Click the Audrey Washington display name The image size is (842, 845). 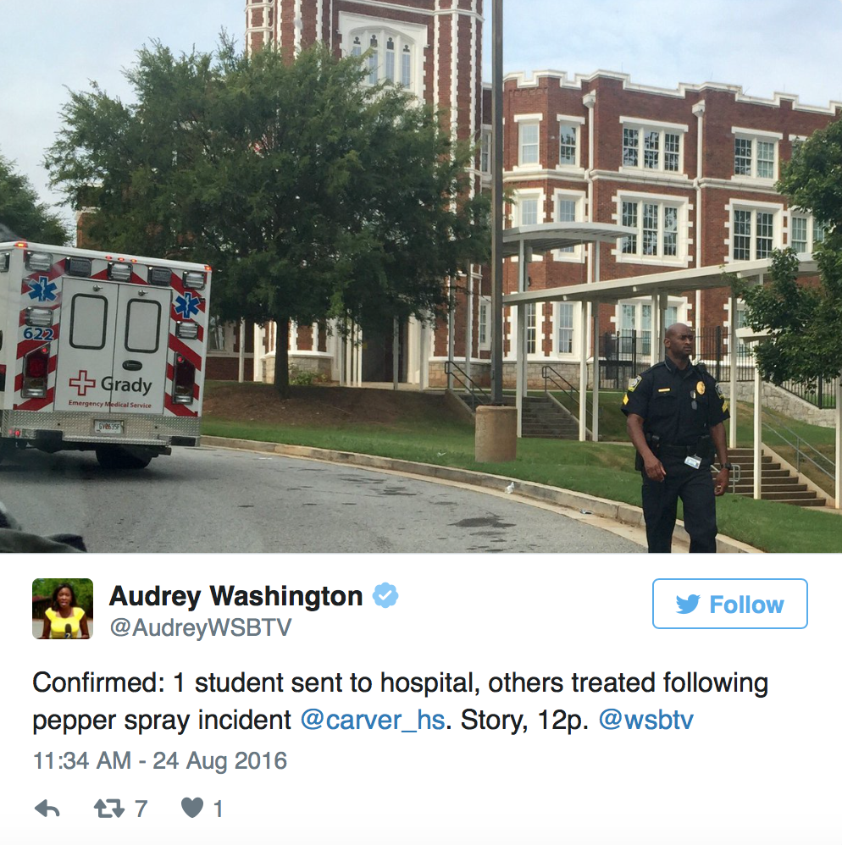point(236,596)
